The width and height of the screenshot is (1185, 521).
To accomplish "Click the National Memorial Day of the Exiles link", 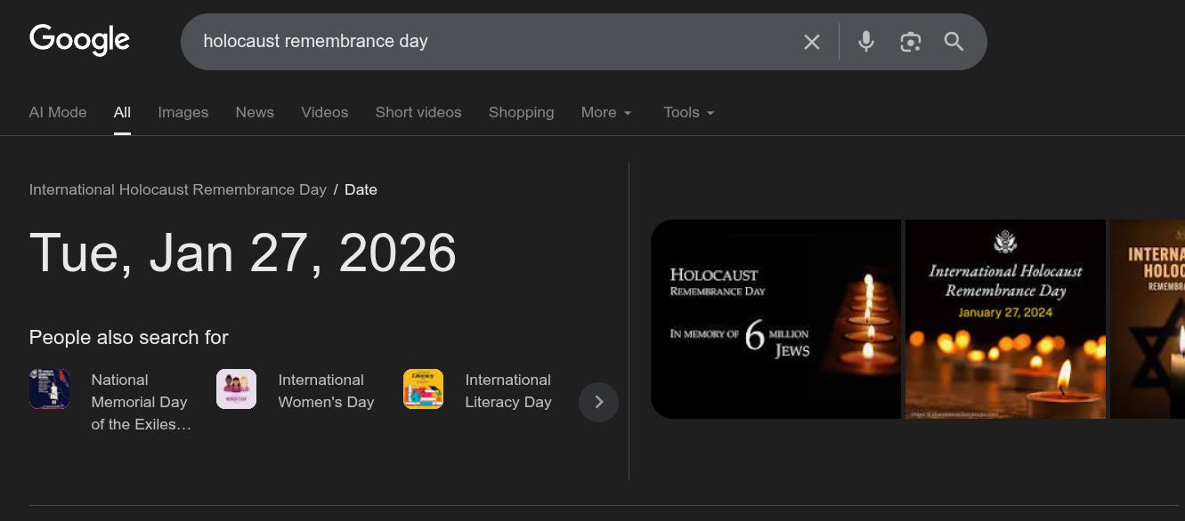I will 142,402.
